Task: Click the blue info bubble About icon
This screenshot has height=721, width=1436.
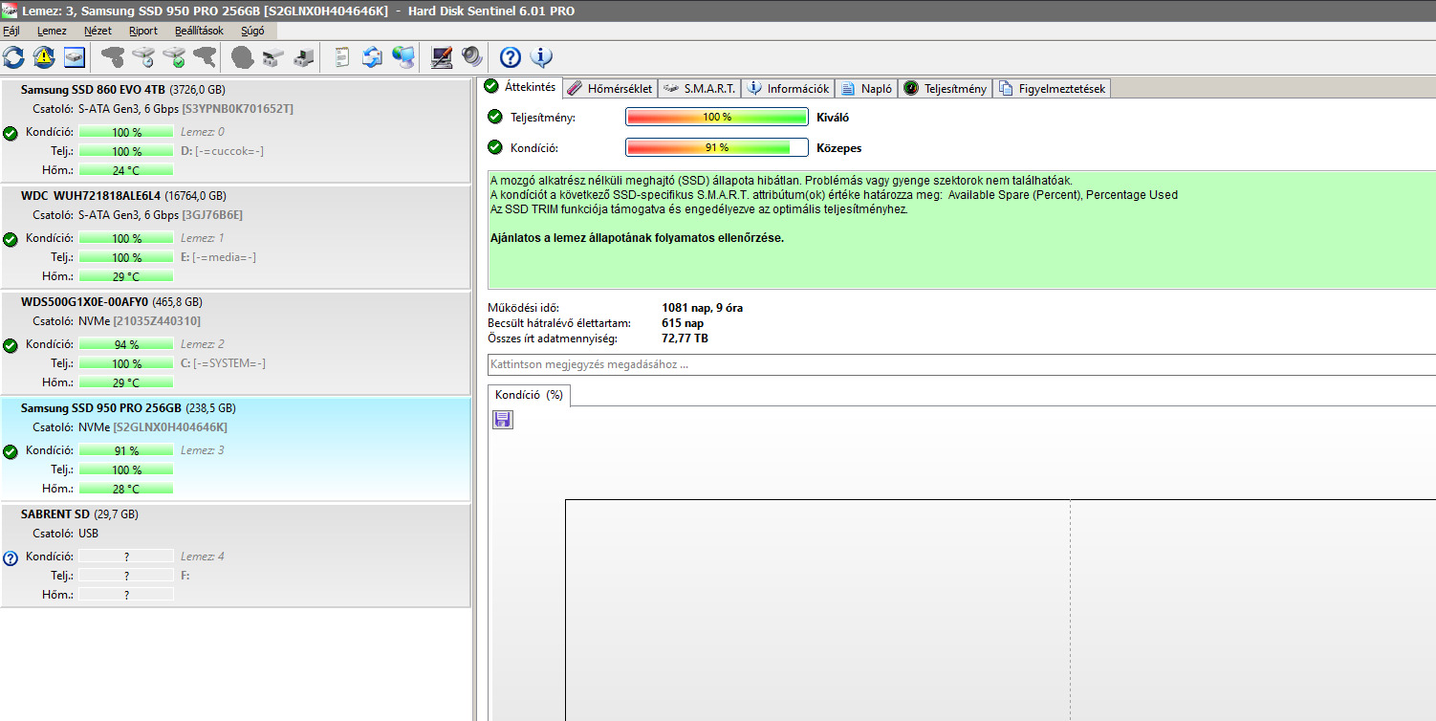Action: [x=541, y=57]
